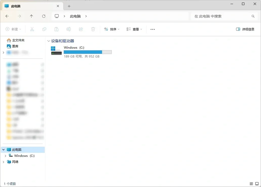The width and height of the screenshot is (261, 187).
Task: Click the Rename icon in the toolbar
Action: point(69,29)
